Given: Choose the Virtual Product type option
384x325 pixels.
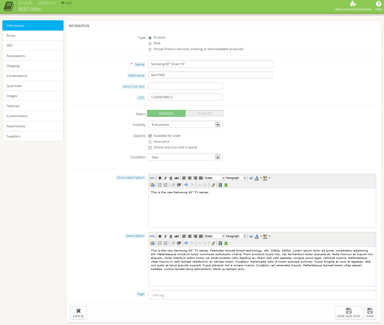Looking at the screenshot, I should pos(150,50).
